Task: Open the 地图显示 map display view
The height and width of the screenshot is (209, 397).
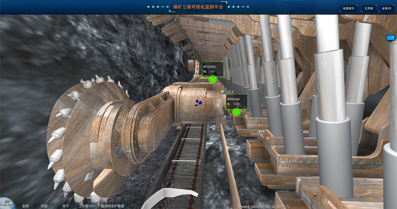Action: click(349, 9)
